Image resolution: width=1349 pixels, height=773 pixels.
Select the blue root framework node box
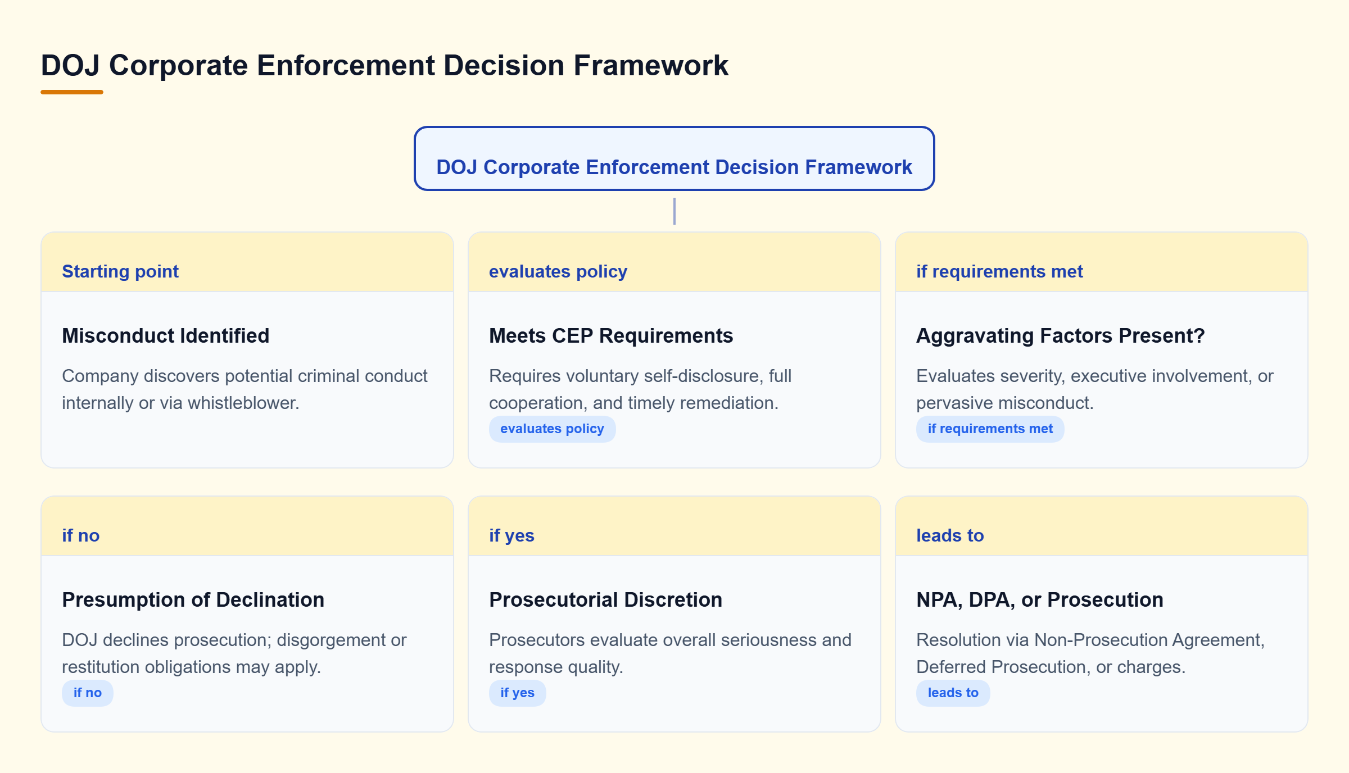point(674,158)
